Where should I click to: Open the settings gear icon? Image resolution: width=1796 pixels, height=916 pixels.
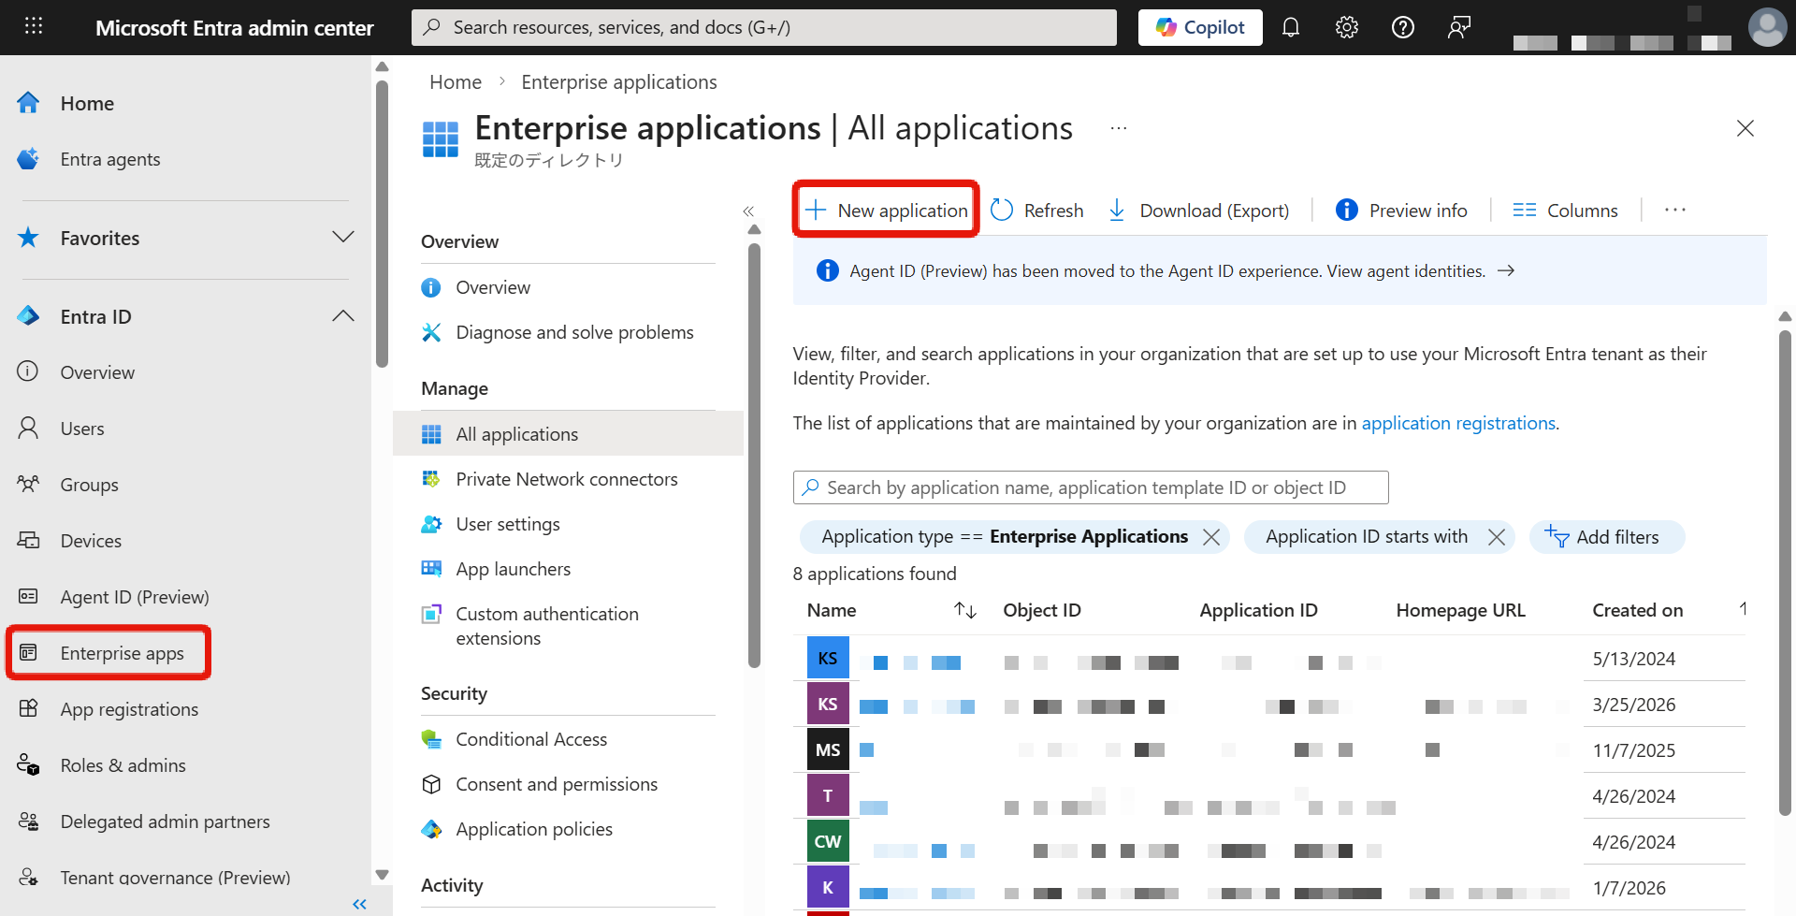[x=1347, y=27]
